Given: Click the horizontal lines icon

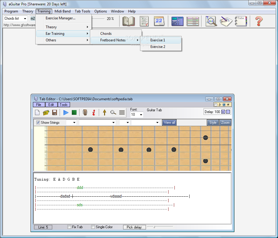Looking at the screenshot, I should coord(122,112).
